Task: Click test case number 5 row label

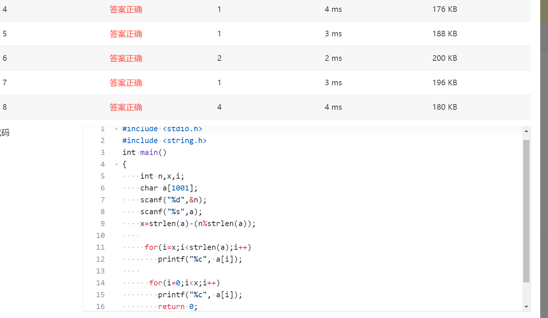Action: [5, 34]
